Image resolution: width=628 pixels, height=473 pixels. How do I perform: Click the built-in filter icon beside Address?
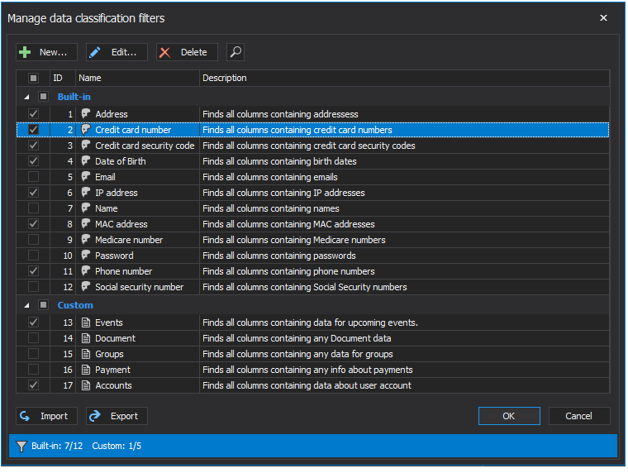click(86, 114)
